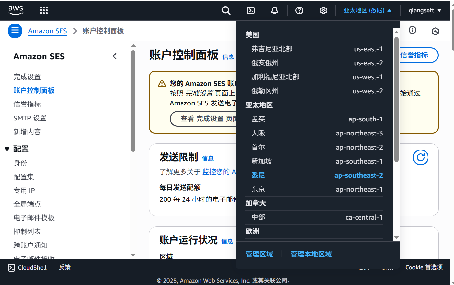The image size is (454, 285).
Task: Open 电子邮件模板 in sidebar
Action: tap(34, 218)
